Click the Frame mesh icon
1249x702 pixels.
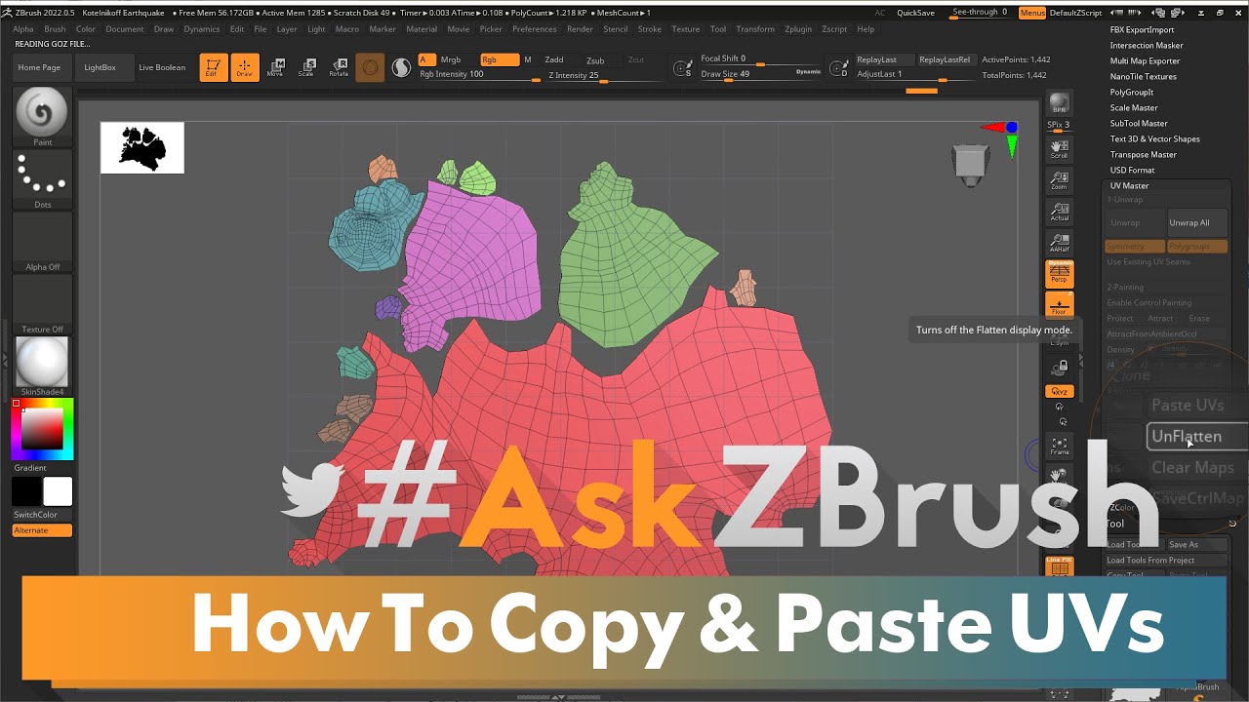tap(1059, 445)
